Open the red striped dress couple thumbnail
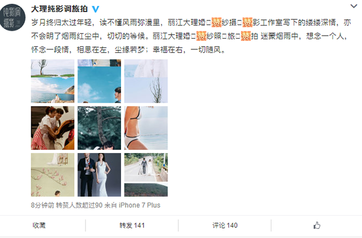Viewport: 362px width, 238px height. [53, 128]
